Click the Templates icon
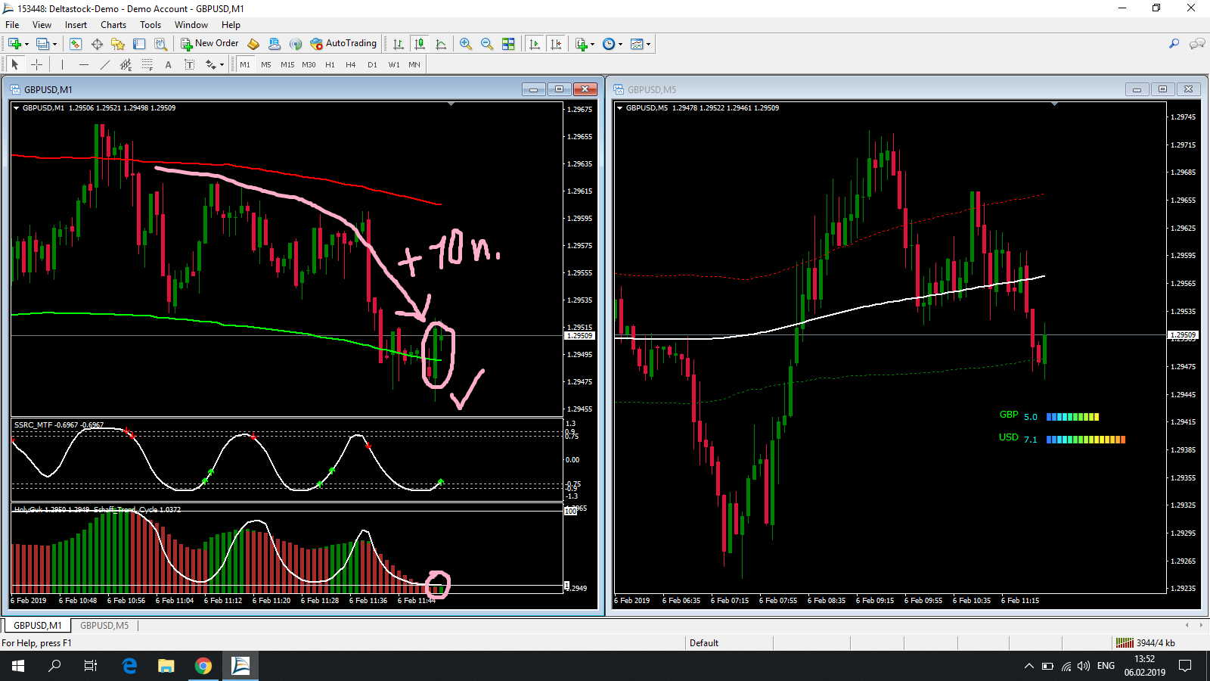This screenshot has height=681, width=1210. [x=637, y=44]
